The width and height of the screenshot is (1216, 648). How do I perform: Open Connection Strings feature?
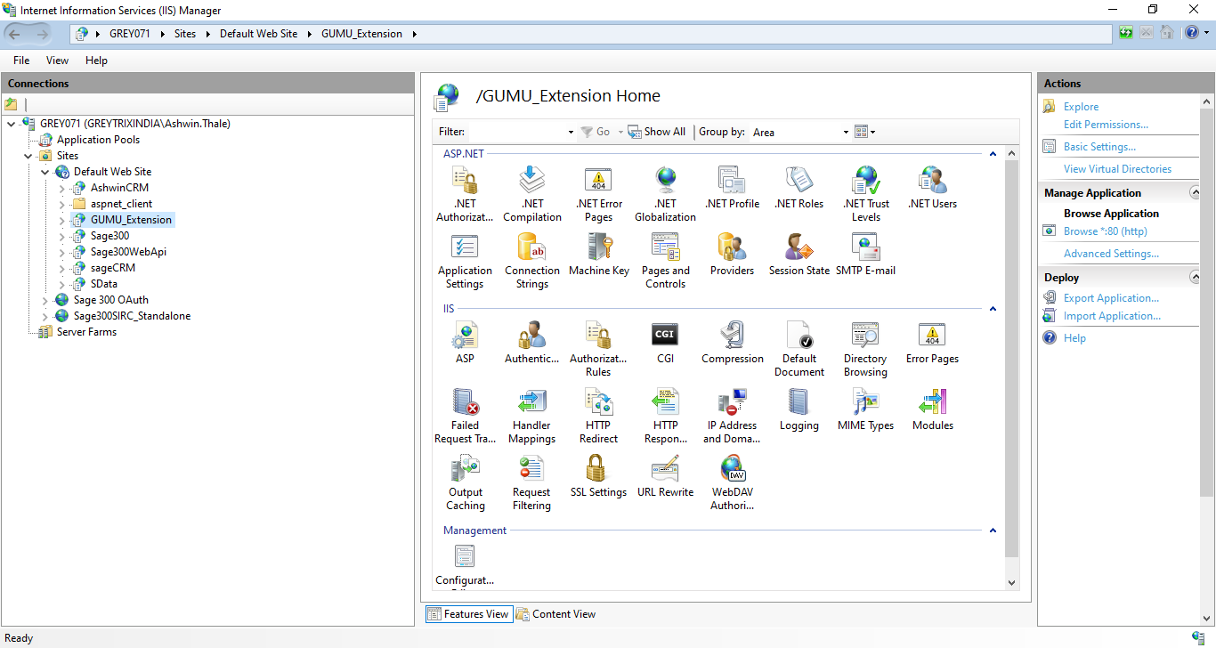(531, 261)
